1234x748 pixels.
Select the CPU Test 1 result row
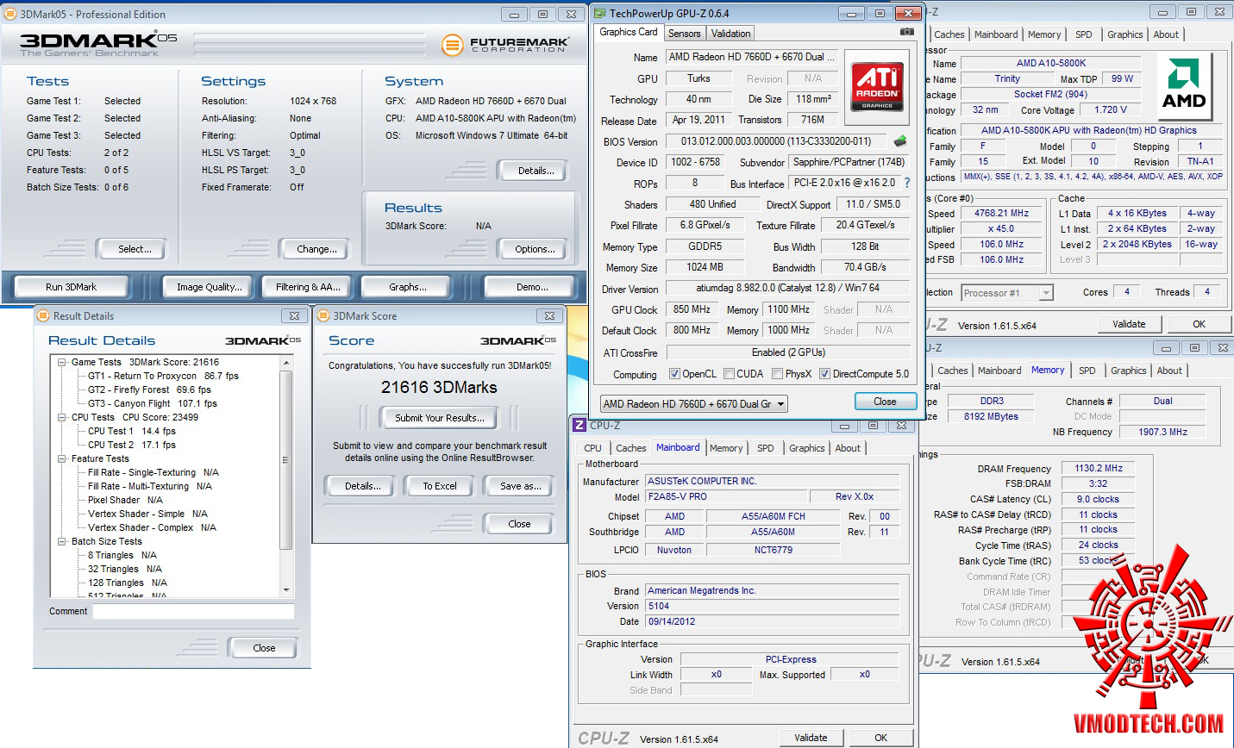[x=132, y=431]
